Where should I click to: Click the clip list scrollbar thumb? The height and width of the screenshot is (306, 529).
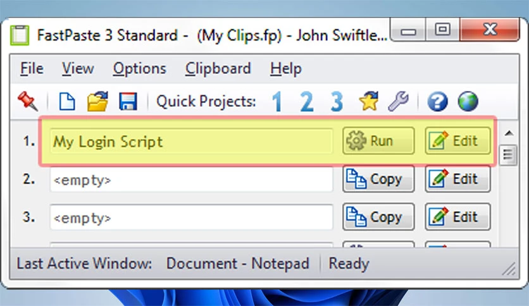tap(508, 155)
